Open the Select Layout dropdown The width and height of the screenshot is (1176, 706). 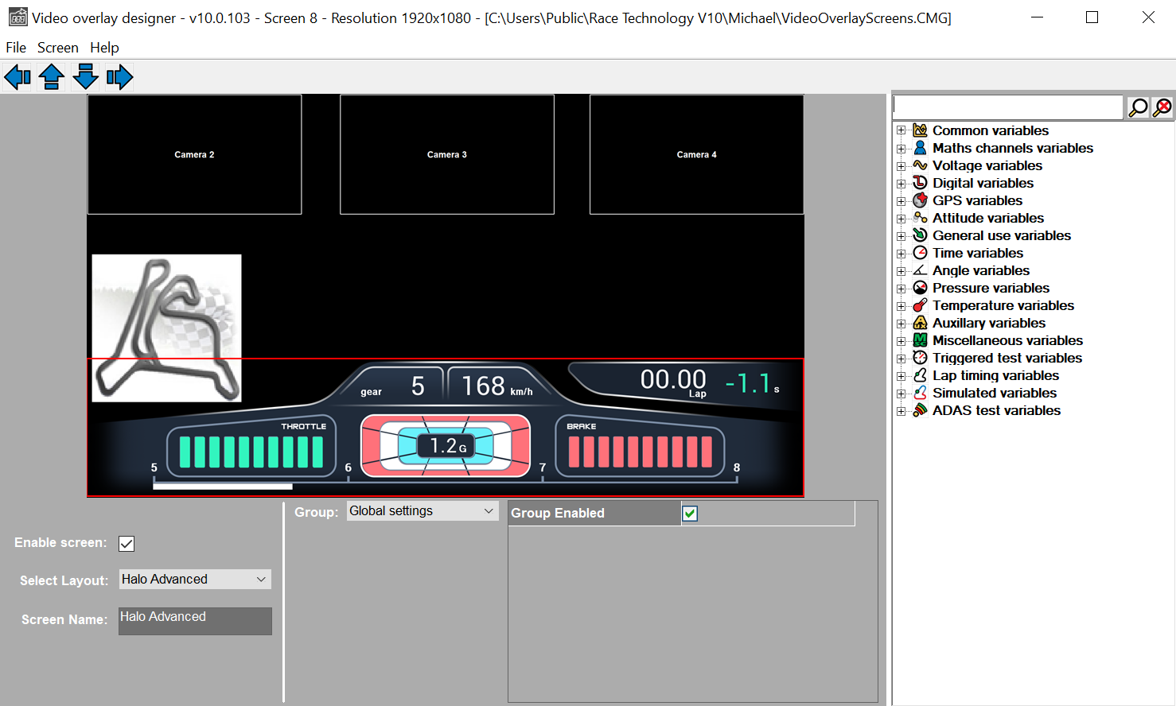(x=195, y=580)
